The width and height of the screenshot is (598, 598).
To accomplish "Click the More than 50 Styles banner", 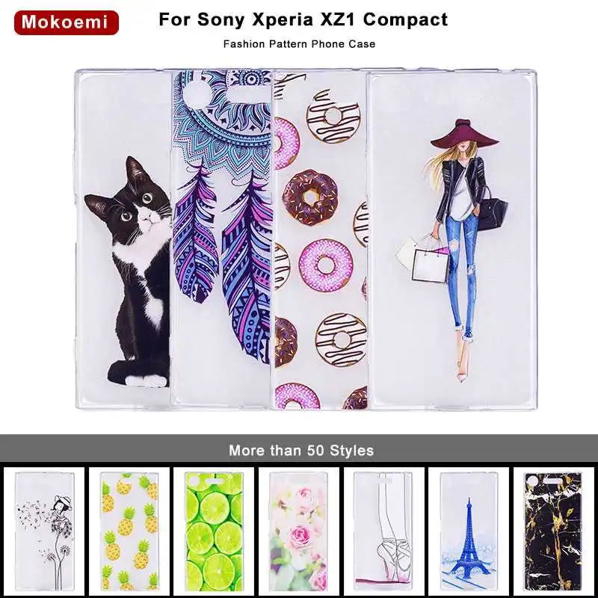I will click(299, 450).
